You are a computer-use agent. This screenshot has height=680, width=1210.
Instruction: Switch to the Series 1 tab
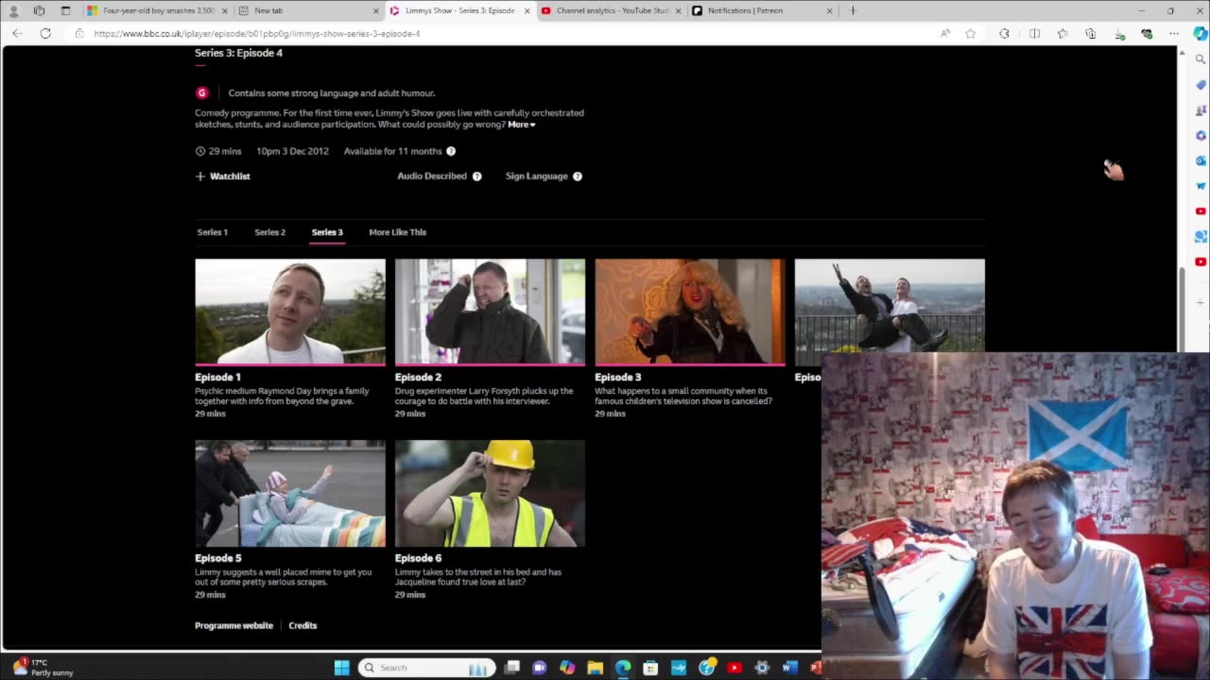coord(213,232)
